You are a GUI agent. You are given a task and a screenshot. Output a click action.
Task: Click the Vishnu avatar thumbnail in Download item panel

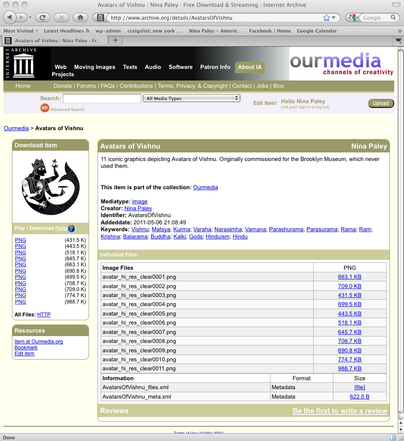coord(50,186)
